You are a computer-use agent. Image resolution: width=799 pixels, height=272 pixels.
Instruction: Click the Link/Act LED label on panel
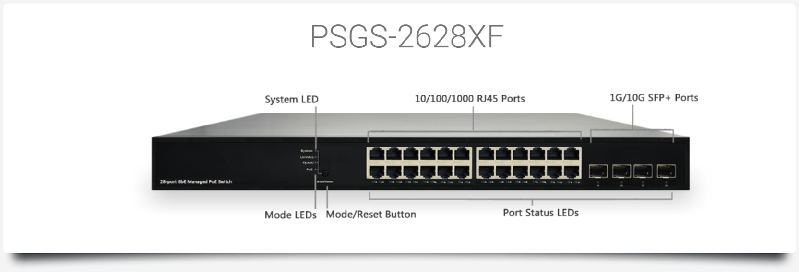(307, 157)
